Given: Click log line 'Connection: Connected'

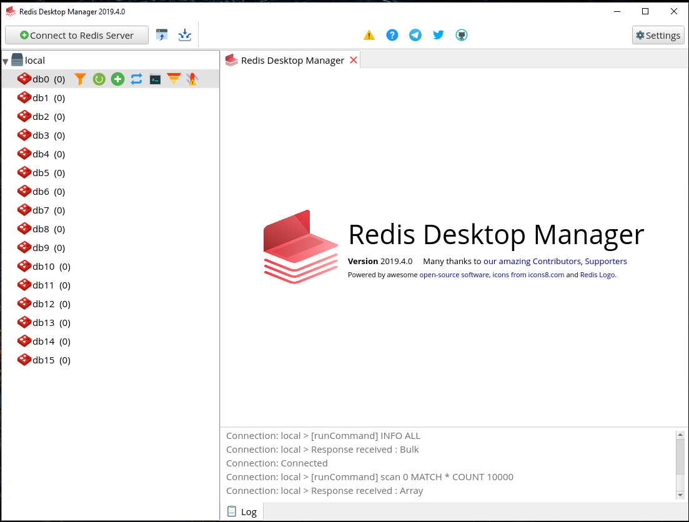Looking at the screenshot, I should pos(277,463).
